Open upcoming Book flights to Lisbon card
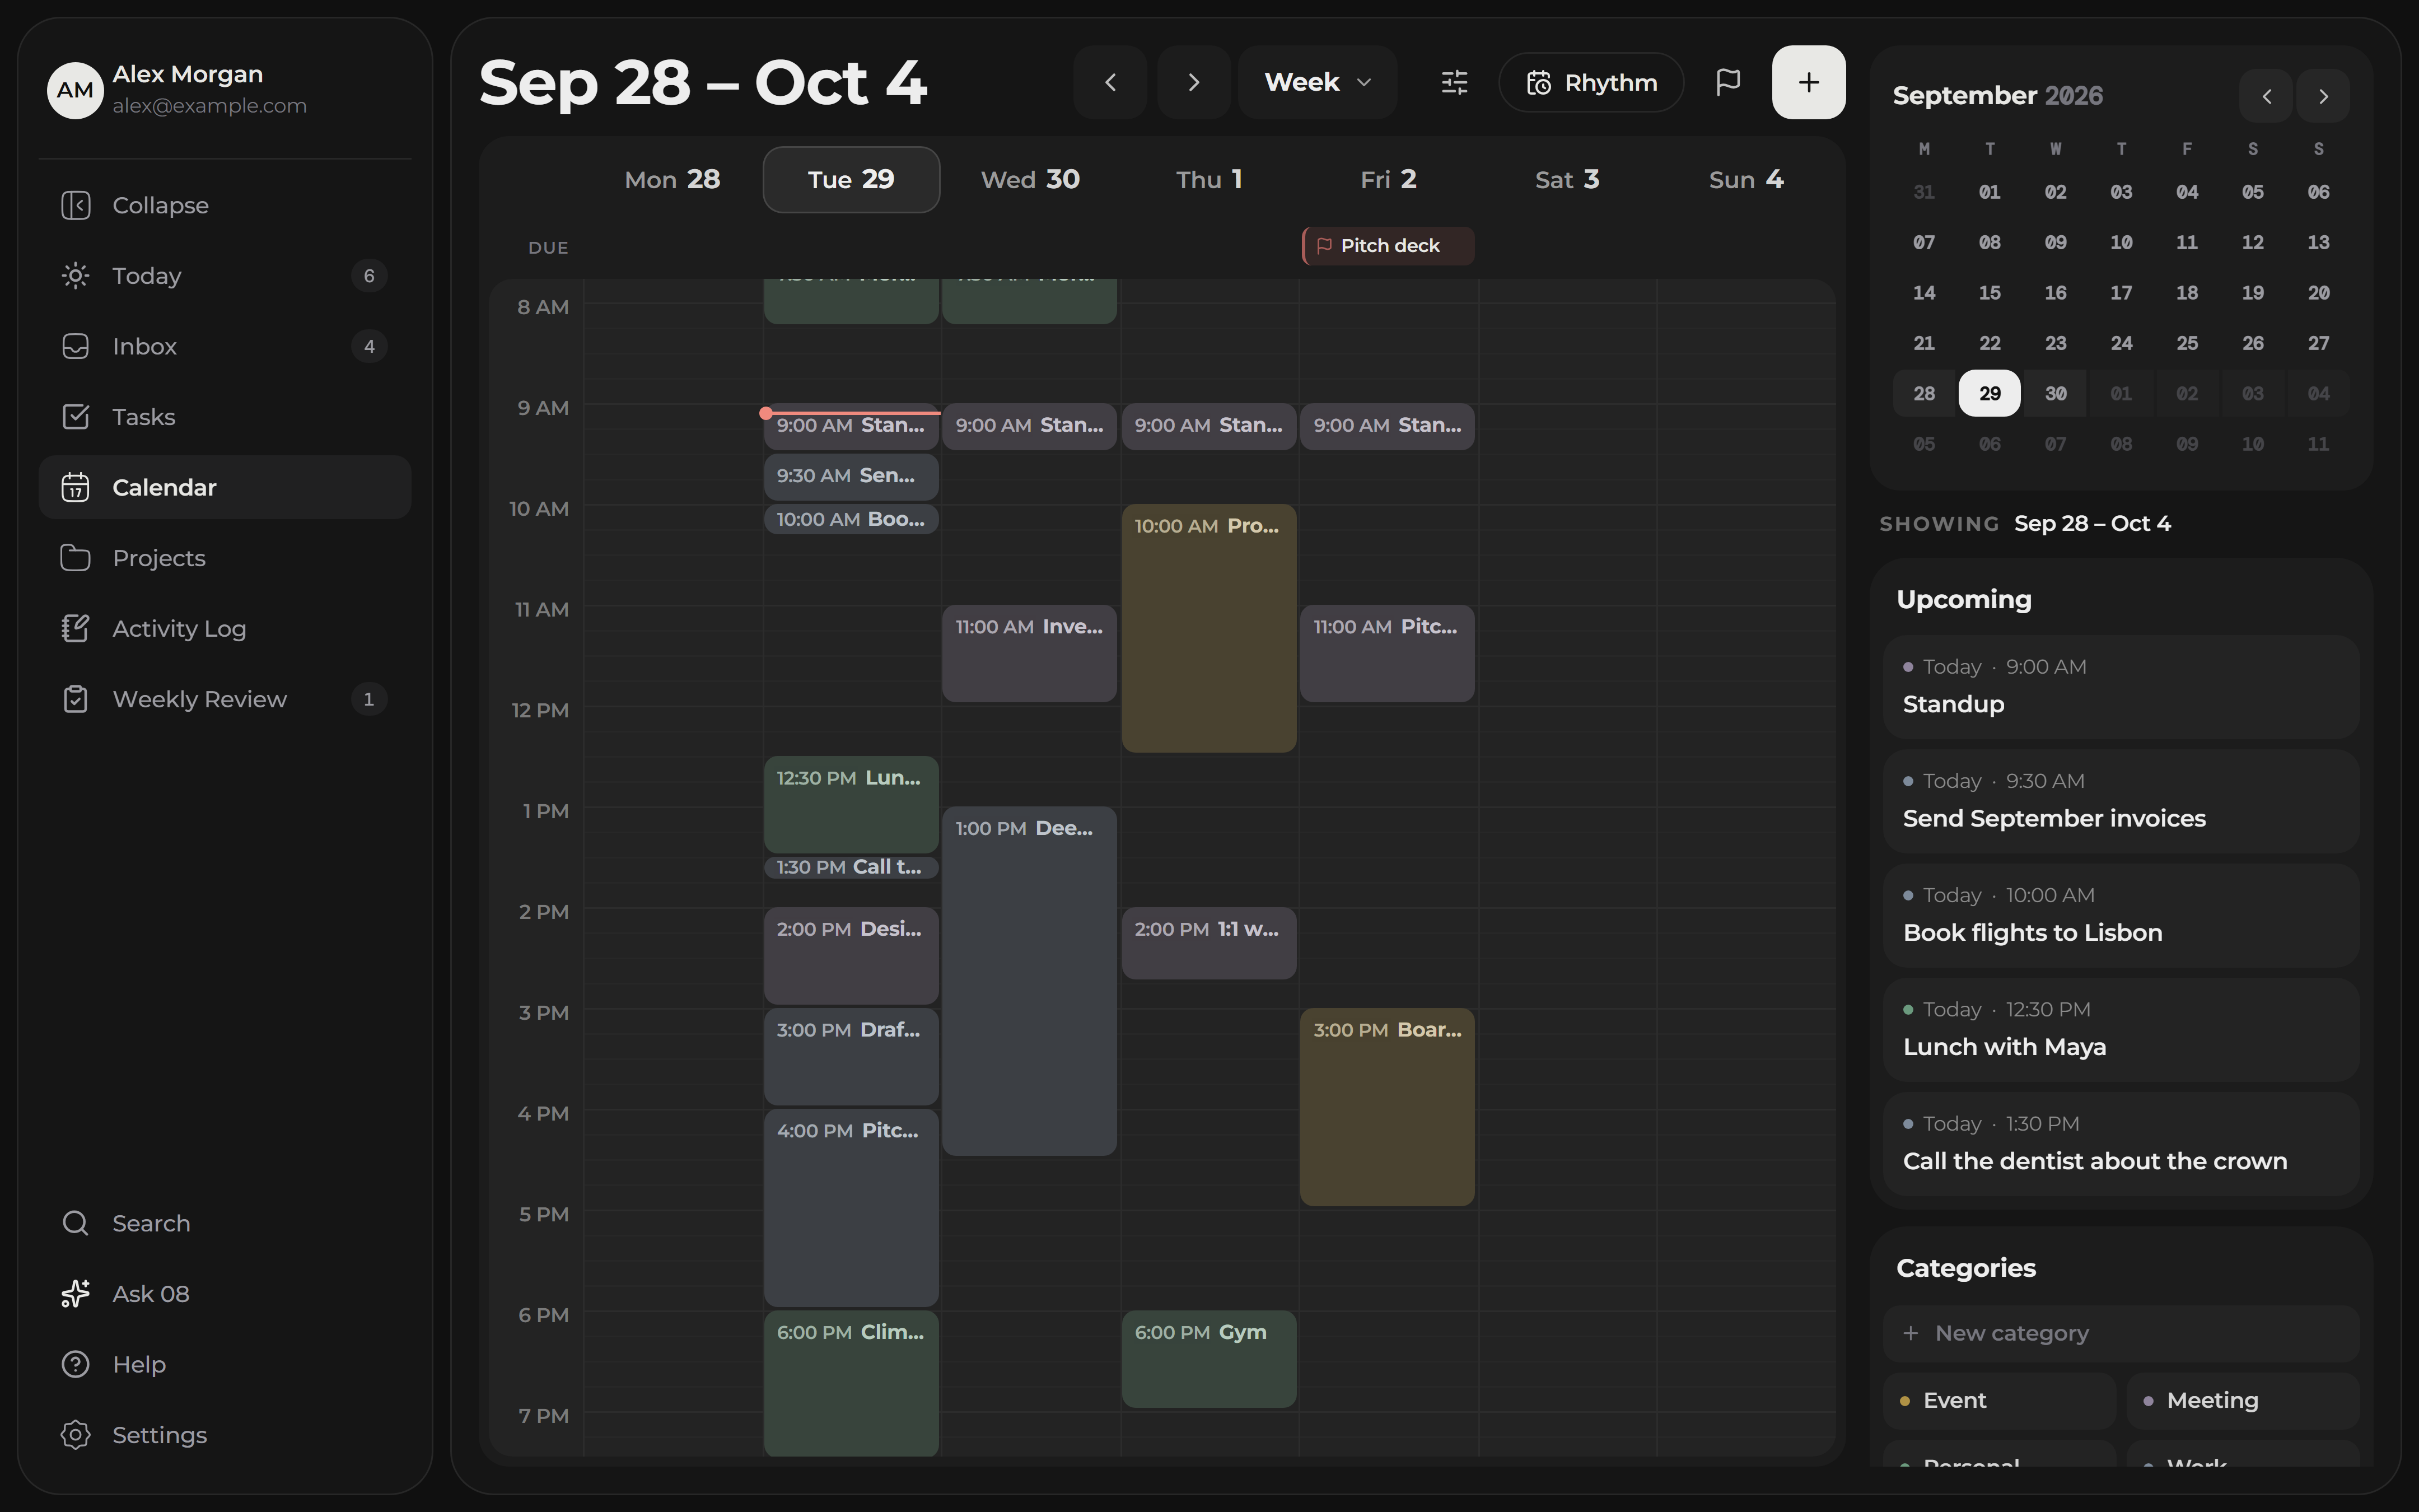The height and width of the screenshot is (1512, 2419). pyautogui.click(x=2121, y=915)
